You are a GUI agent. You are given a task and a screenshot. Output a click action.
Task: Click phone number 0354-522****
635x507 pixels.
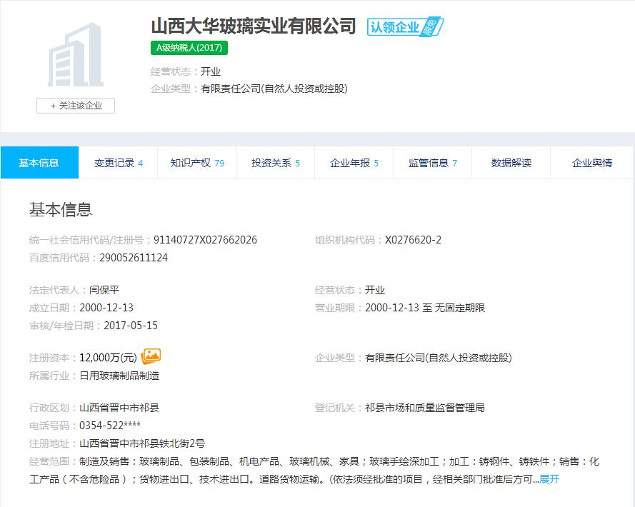coord(110,426)
